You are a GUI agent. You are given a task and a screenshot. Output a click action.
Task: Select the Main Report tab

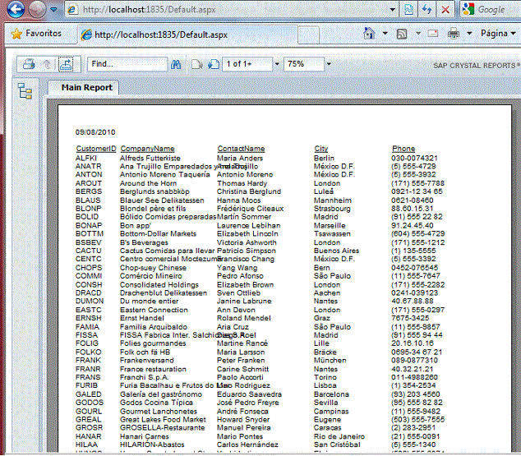coord(86,87)
